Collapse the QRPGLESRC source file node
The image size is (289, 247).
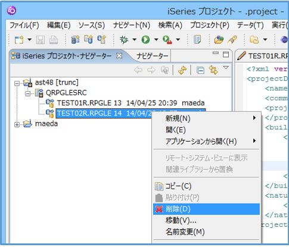(28, 93)
